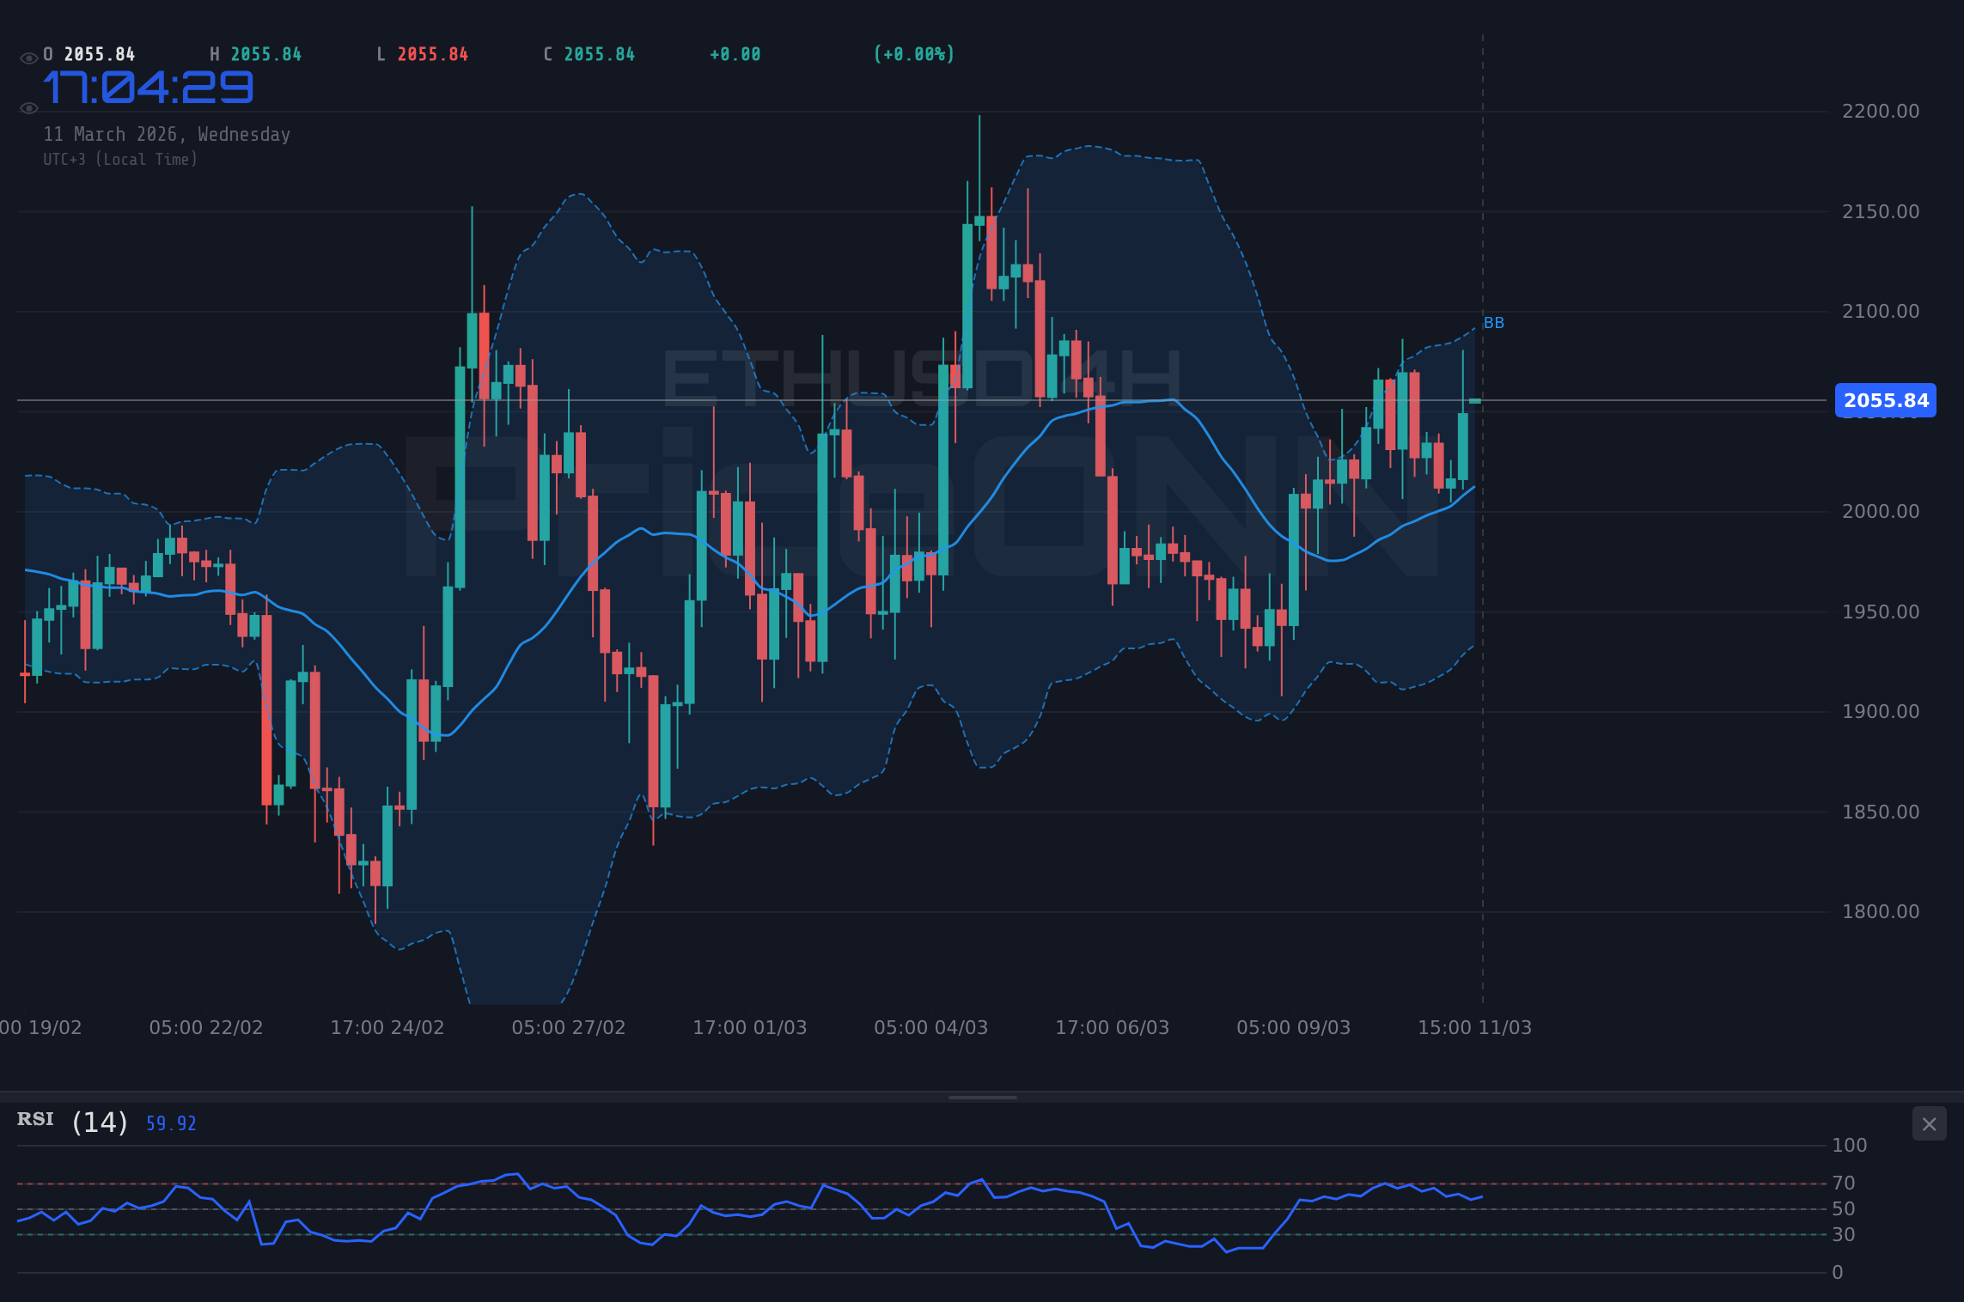
Task: Select the UTC+3 (Local Time) timezone label
Action: coord(120,159)
